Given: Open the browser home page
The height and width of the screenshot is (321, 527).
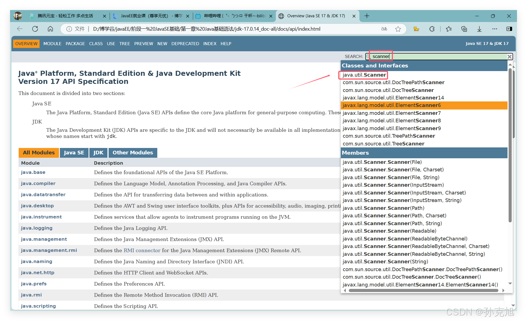Looking at the screenshot, I should coord(50,29).
